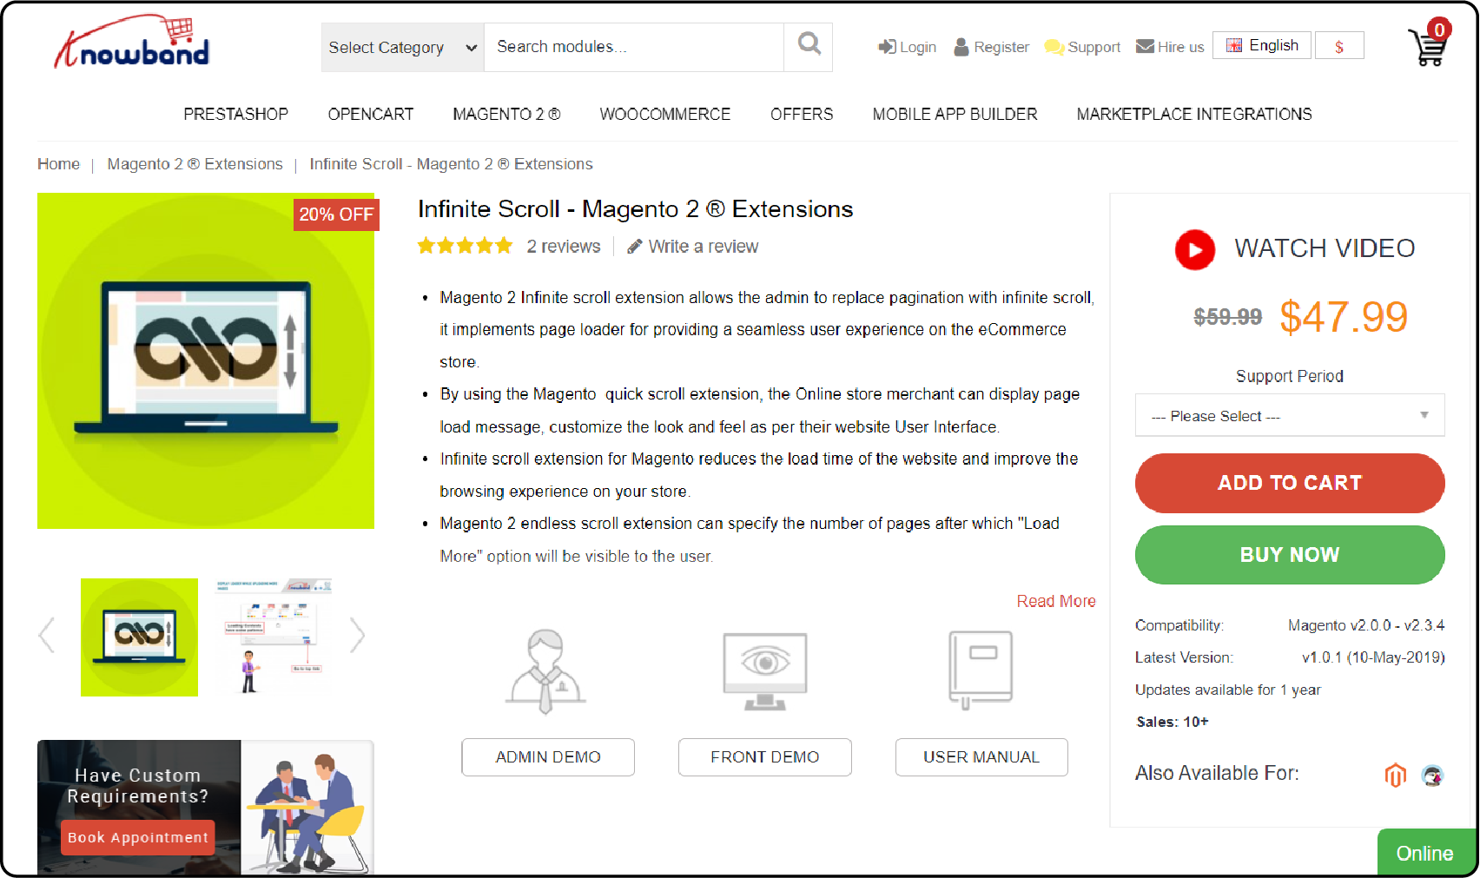
Task: Click the admin demo person icon
Action: [x=545, y=671]
